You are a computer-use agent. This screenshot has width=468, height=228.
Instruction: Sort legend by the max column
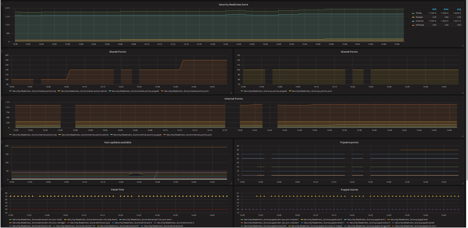point(446,9)
